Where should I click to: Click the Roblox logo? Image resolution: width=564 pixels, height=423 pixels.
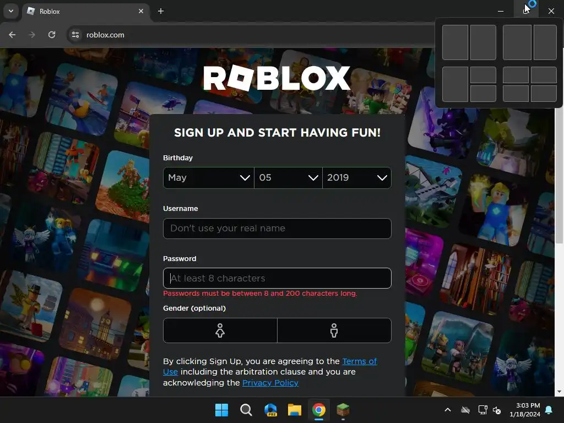[277, 78]
